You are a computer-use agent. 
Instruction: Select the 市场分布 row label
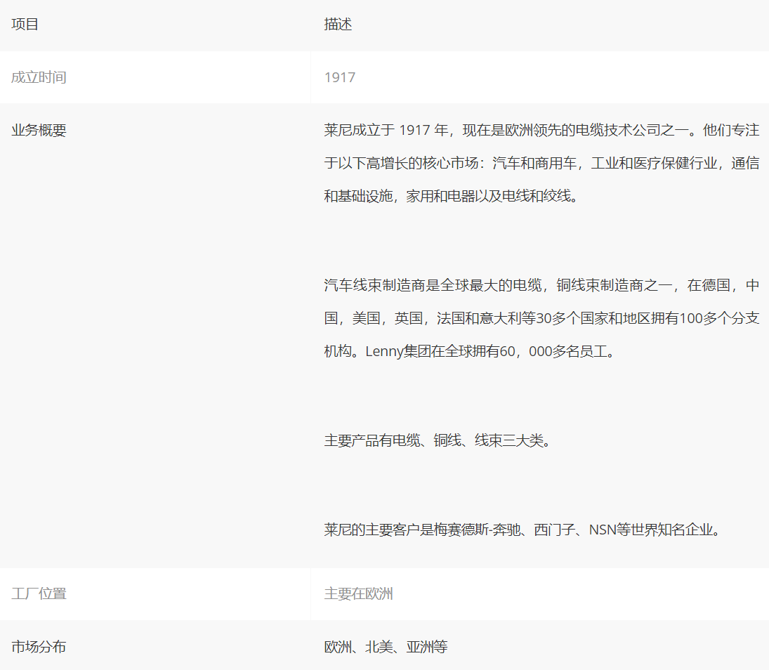tap(39, 646)
